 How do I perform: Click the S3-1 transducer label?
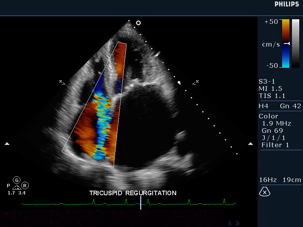click(x=267, y=81)
